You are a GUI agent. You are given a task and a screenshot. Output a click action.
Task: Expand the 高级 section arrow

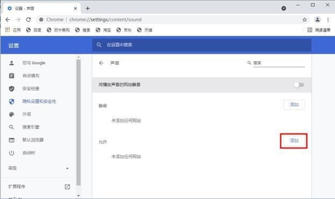(67, 168)
